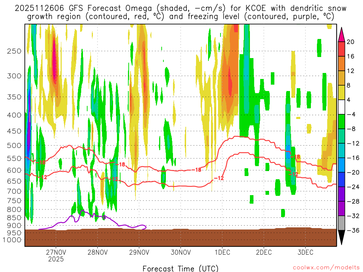Screen dimensions: 363x272
Task: Click the 750 pressure level label
Action: coord(14,201)
